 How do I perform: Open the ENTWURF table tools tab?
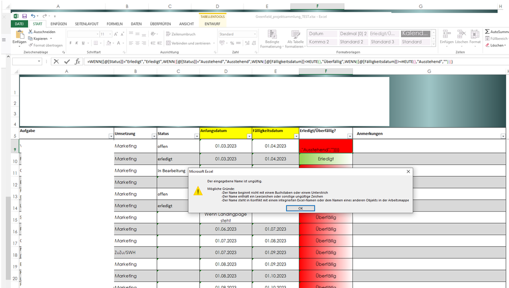pos(212,23)
